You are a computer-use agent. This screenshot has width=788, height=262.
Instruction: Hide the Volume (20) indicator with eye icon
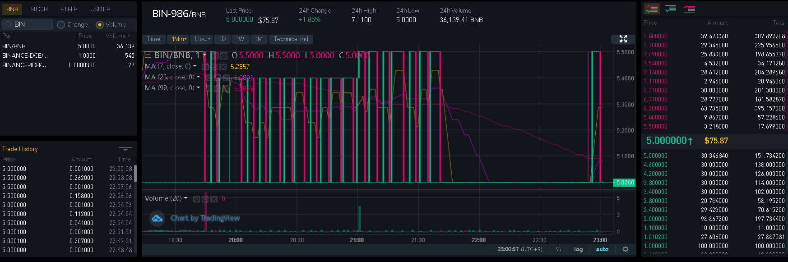[x=196, y=199]
